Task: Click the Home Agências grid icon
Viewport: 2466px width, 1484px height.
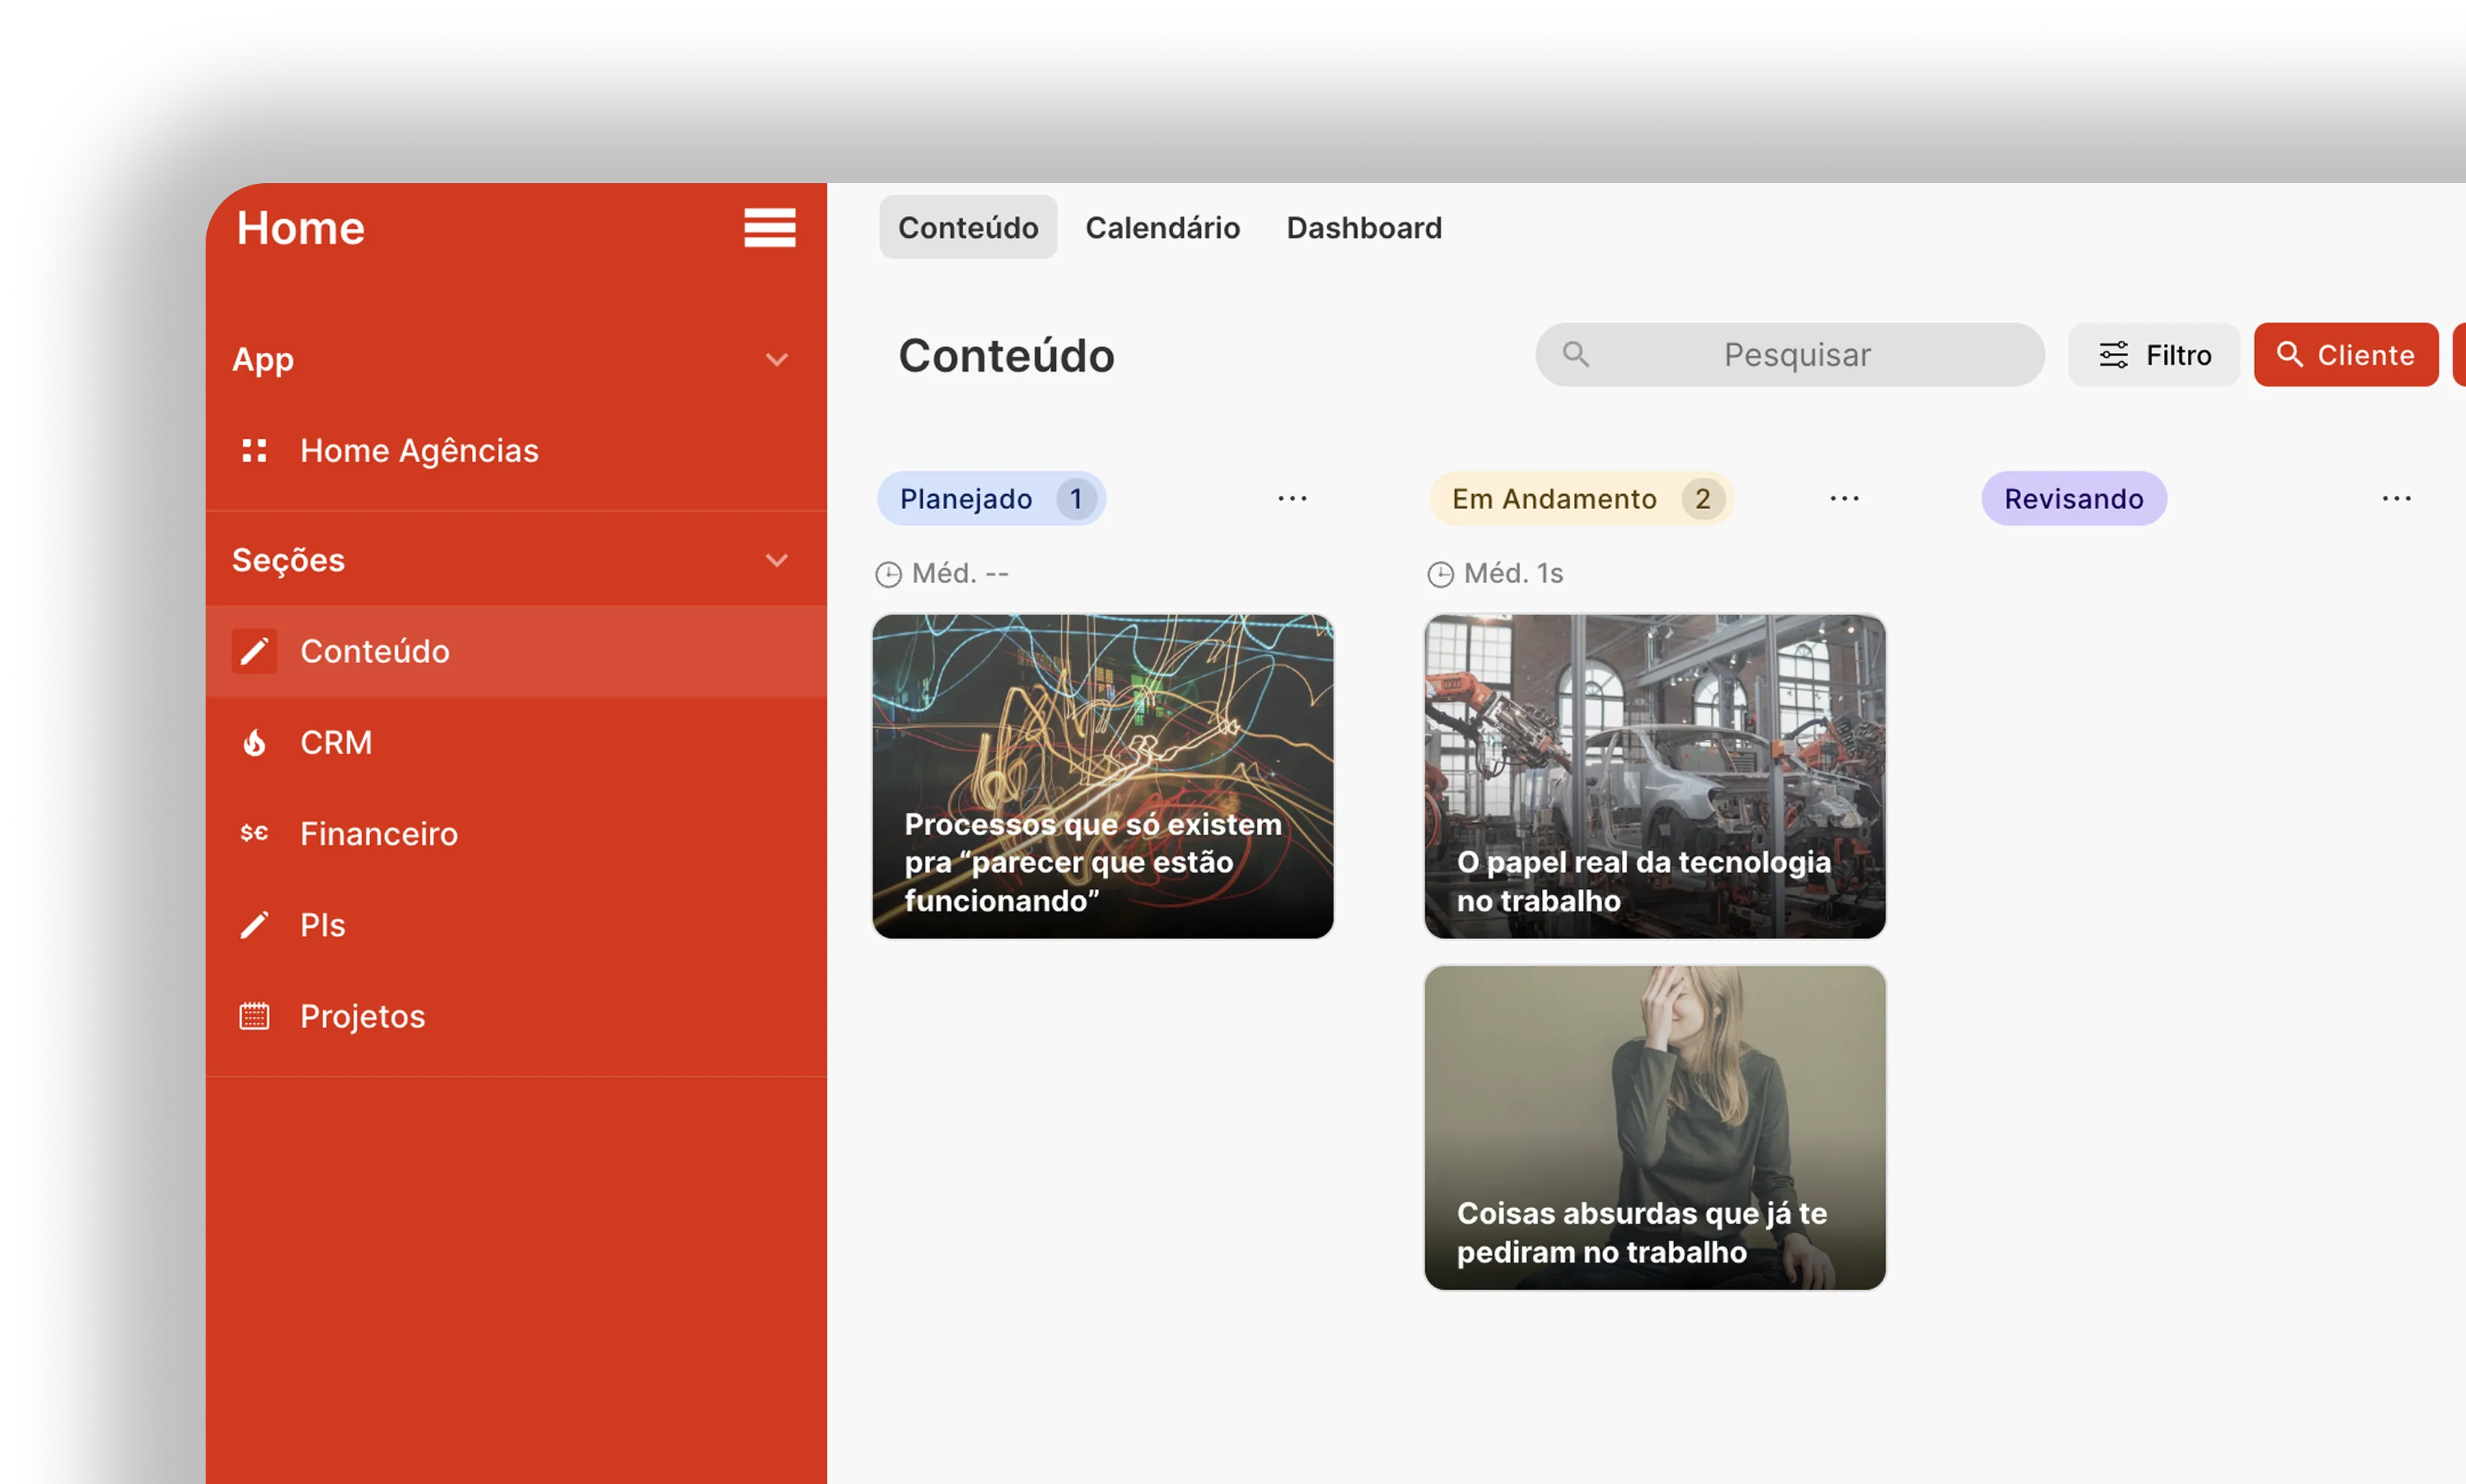Action: point(255,450)
